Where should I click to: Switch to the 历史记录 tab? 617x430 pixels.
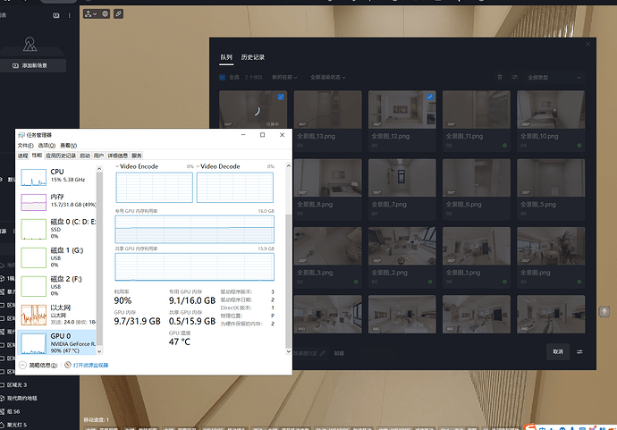pyautogui.click(x=255, y=57)
